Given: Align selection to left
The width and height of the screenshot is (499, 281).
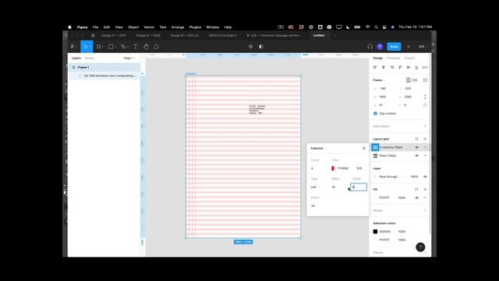Looking at the screenshot, I should click(375, 67).
